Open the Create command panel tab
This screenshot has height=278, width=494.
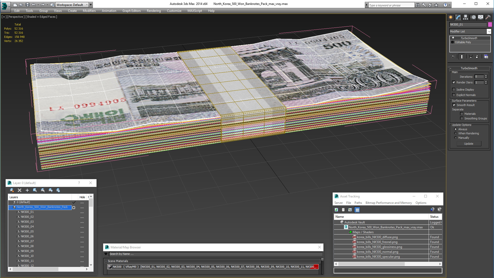[x=451, y=17]
